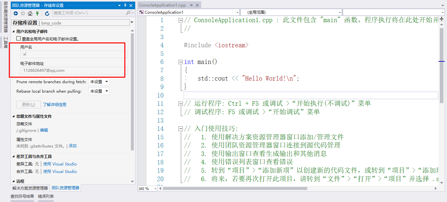447x202 pixels.
Task: Open the Toolbox from the left sidebar
Action: click(5, 42)
